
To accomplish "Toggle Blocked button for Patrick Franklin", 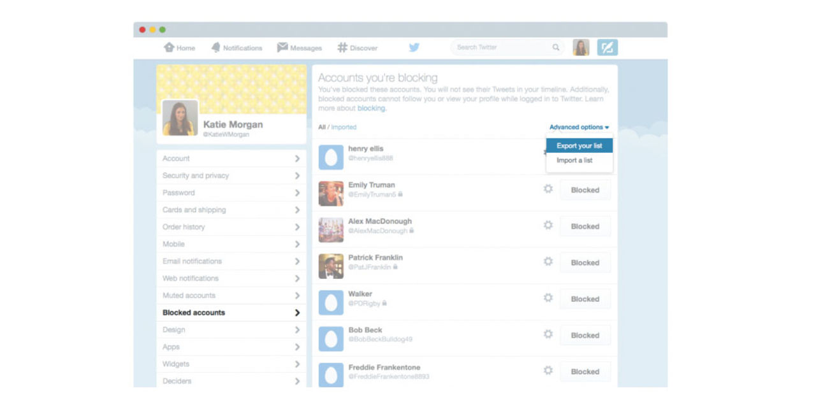I will click(585, 262).
